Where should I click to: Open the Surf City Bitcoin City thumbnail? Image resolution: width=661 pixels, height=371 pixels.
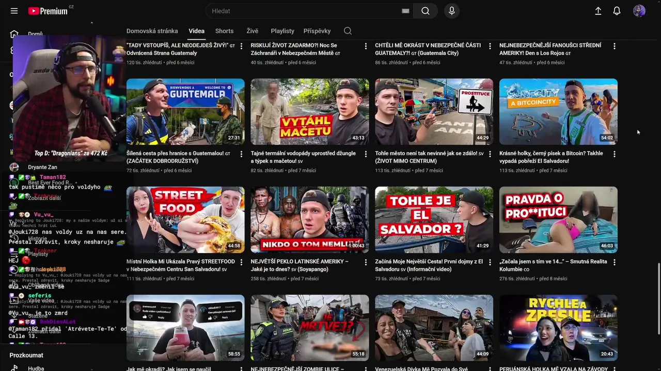point(558,112)
